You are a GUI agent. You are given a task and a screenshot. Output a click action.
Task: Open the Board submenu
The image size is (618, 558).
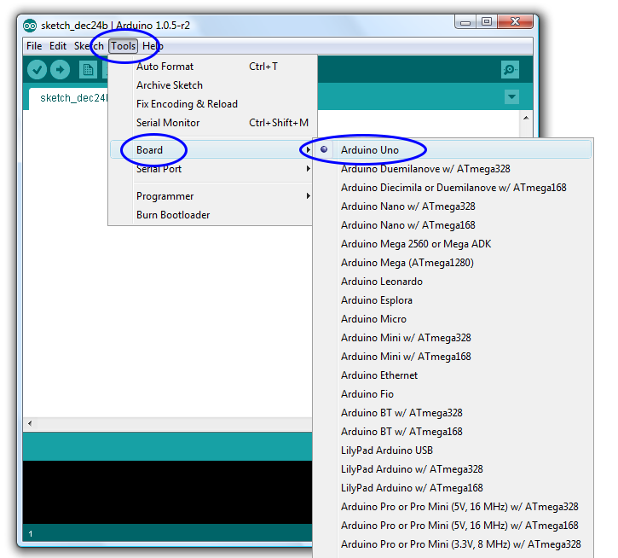(x=212, y=150)
